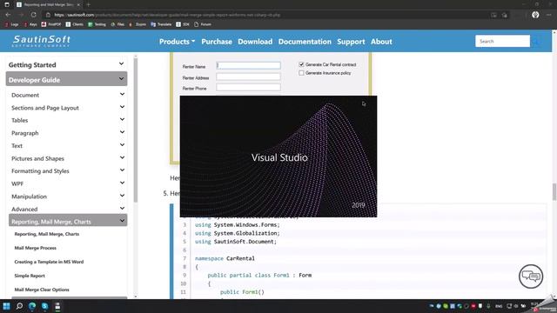
Task: Toggle Generate Car Rental contract checkbox
Action: 301,64
